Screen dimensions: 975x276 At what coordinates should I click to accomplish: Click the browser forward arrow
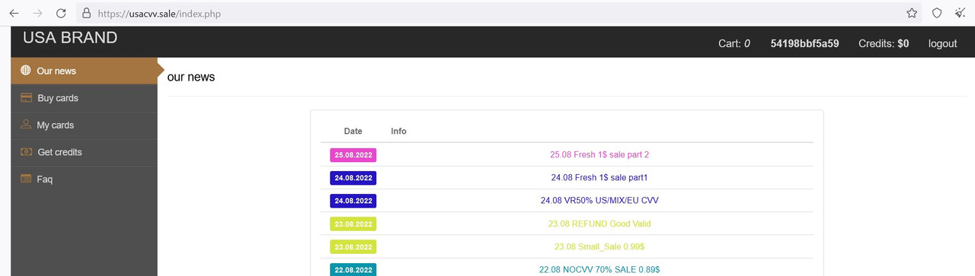[37, 13]
